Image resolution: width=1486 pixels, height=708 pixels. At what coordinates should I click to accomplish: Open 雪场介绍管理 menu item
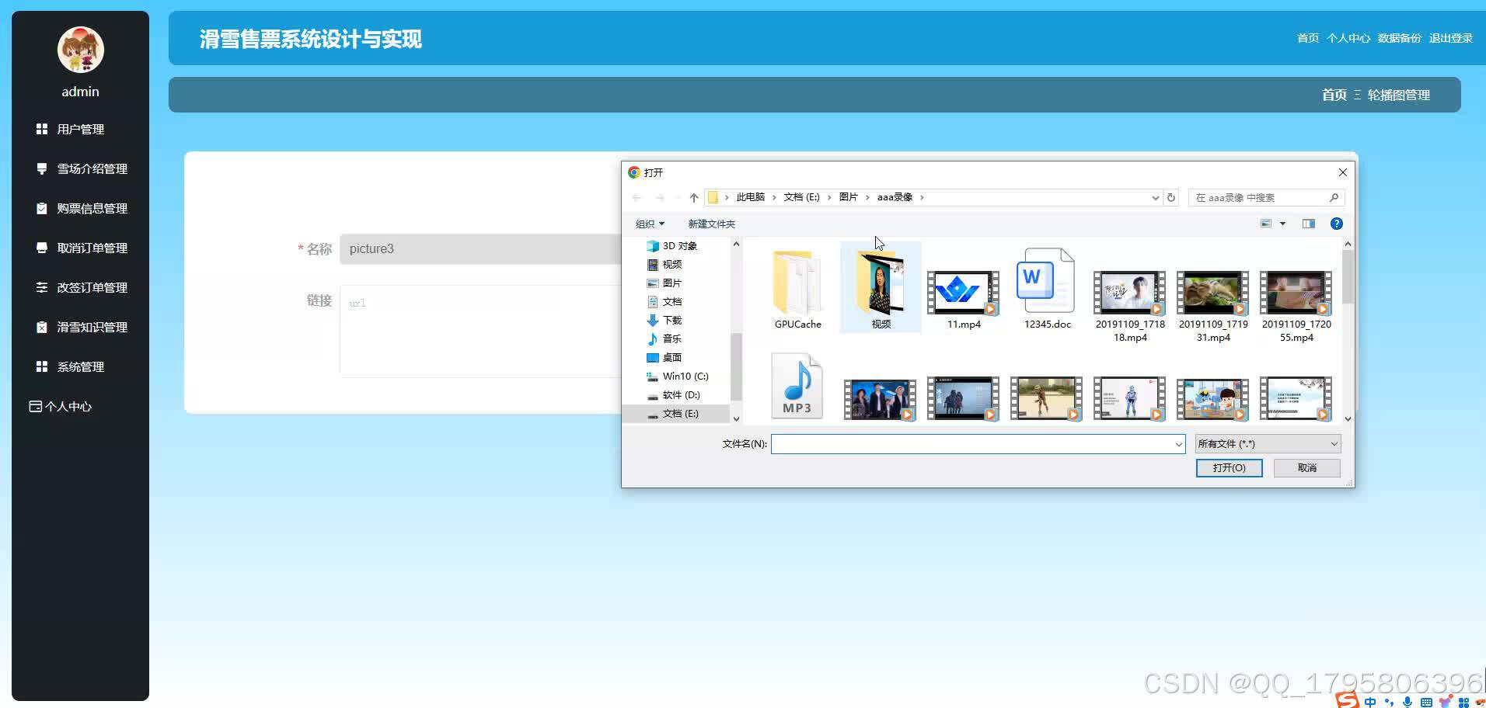tap(80, 168)
